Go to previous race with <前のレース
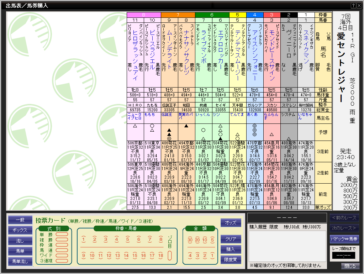 (x=344, y=218)
